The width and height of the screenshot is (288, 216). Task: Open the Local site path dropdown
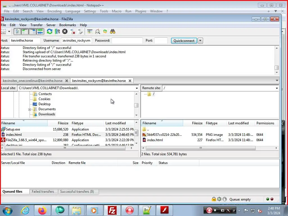click(137, 88)
